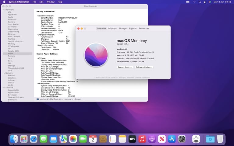
Task: Open Spotlight search in menu bar
Action: coord(200,2)
